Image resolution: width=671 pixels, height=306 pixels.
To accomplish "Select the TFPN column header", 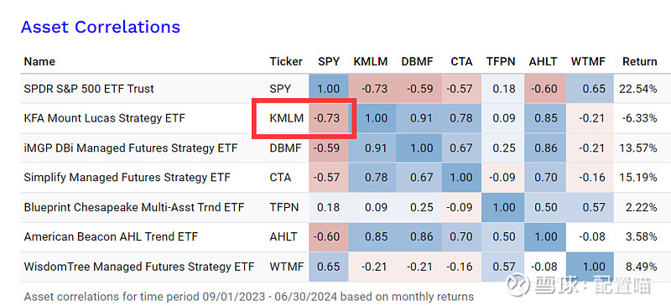I will point(500,62).
